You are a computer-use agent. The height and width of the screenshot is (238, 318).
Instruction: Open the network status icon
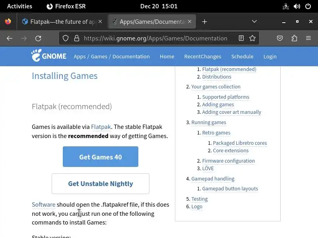pos(285,6)
